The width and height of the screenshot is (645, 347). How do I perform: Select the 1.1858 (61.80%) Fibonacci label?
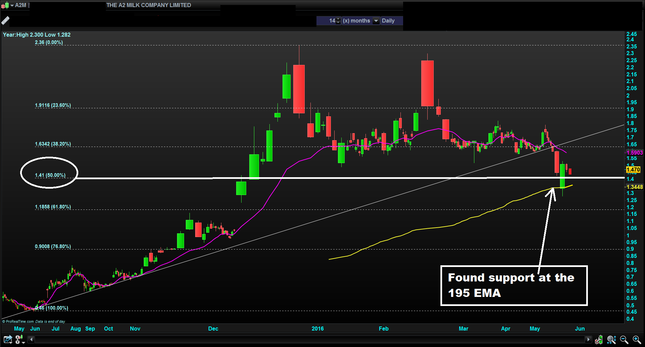pos(53,207)
